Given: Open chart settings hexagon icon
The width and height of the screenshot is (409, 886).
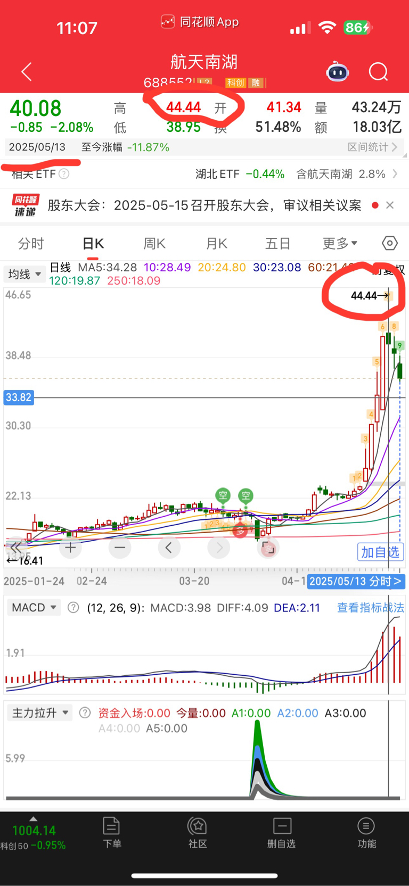Looking at the screenshot, I should (x=390, y=243).
